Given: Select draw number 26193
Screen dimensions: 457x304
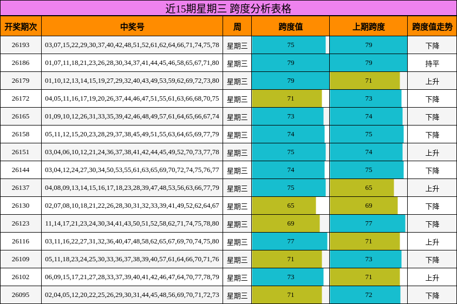Looking at the screenshot, I should pyautogui.click(x=21, y=45).
